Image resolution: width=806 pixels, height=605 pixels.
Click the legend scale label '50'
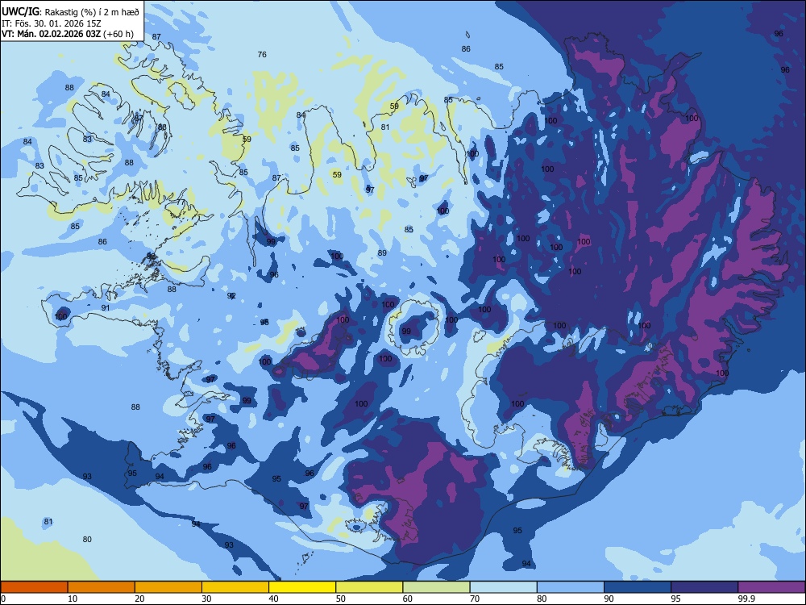point(340,599)
